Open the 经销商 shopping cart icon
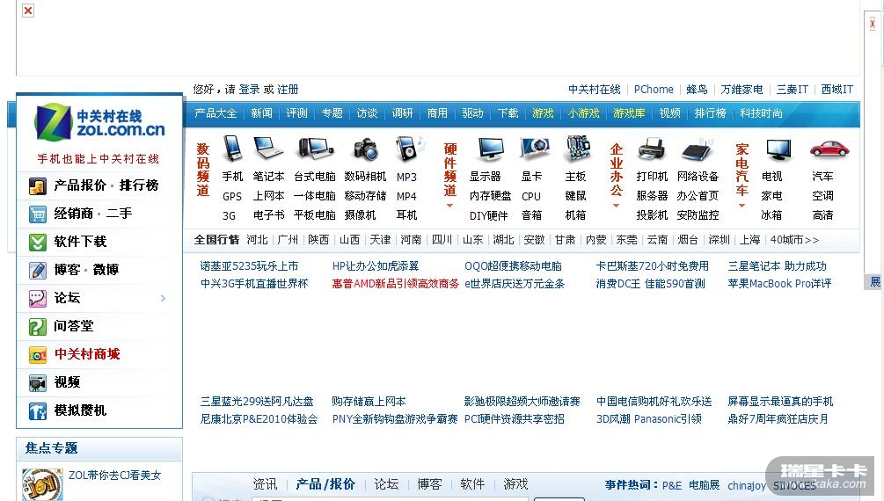Viewport: 884px width, 501px height. pos(38,214)
